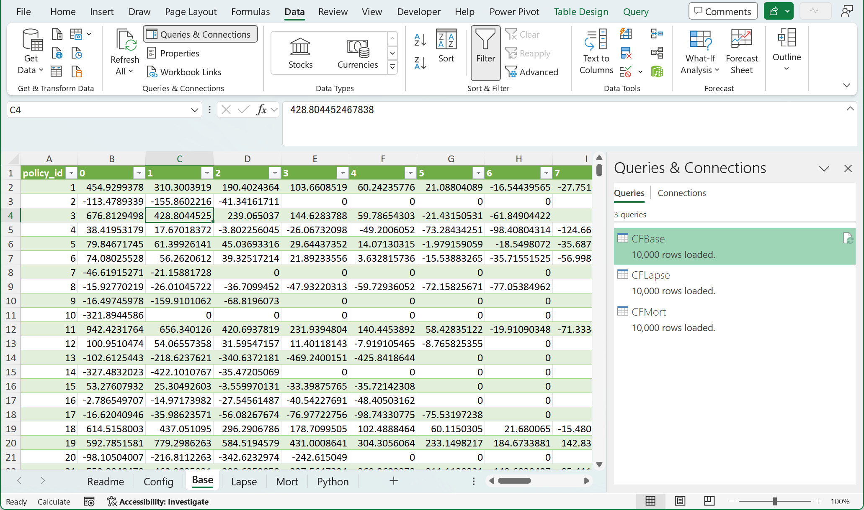Close the Queries & Connections pane

pos(848,168)
